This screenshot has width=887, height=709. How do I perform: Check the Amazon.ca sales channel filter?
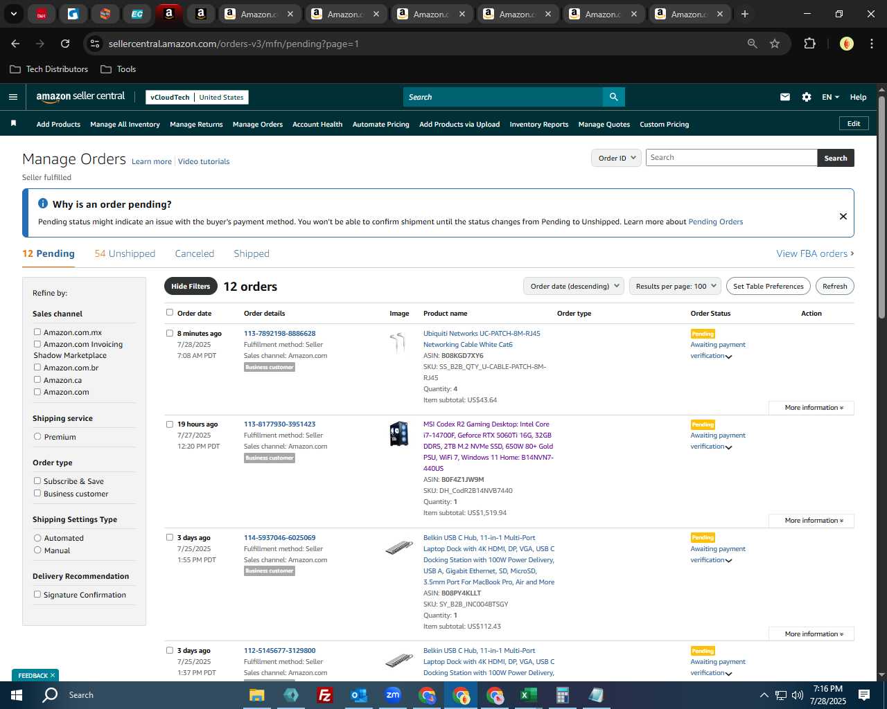pyautogui.click(x=37, y=380)
